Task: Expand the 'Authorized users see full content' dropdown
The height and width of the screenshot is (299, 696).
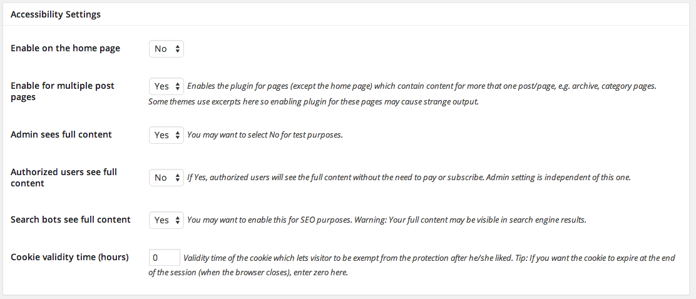Action: click(166, 178)
